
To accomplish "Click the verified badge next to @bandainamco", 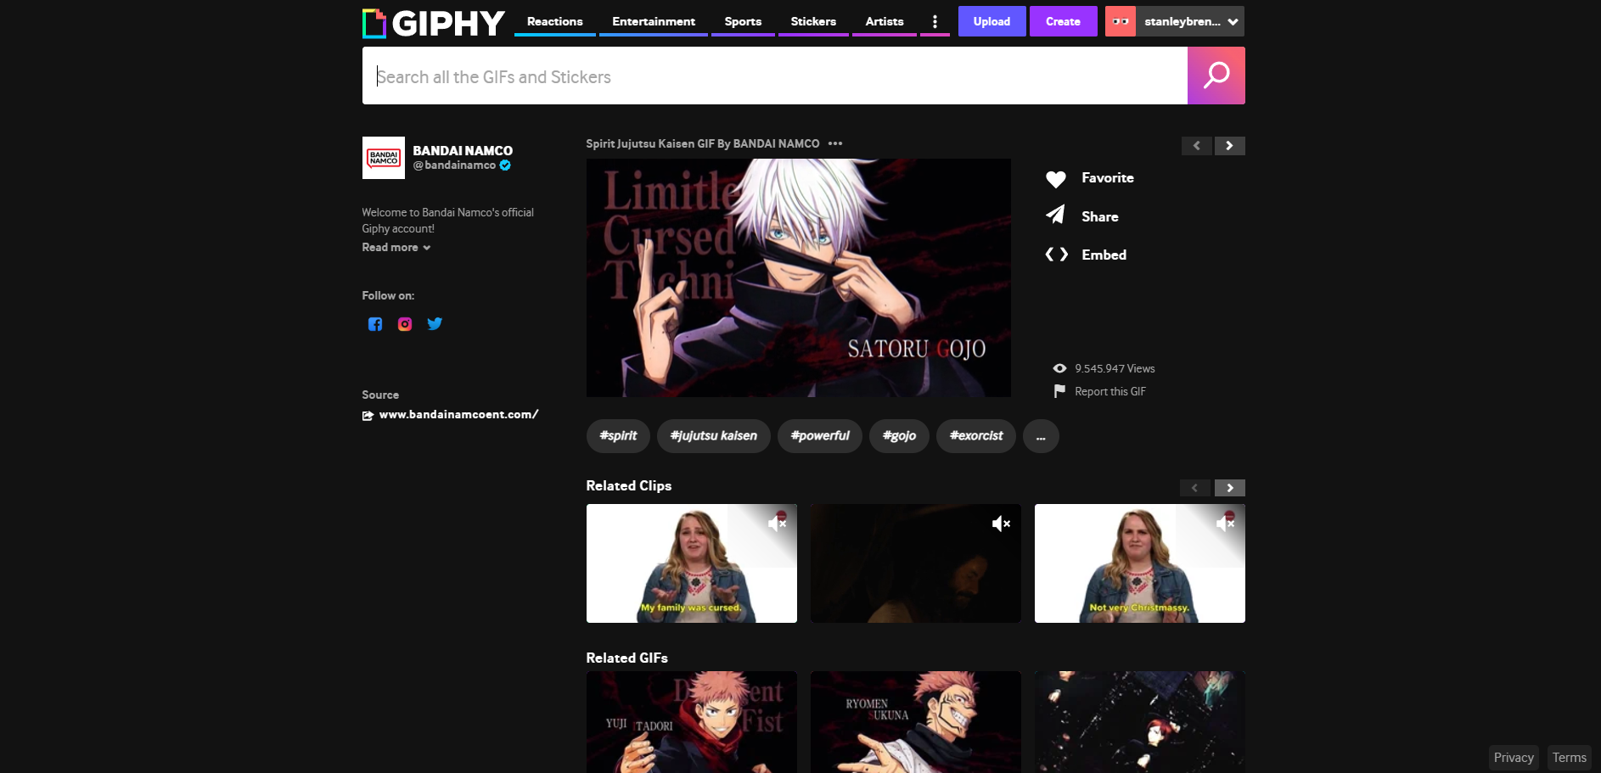I will coord(505,165).
